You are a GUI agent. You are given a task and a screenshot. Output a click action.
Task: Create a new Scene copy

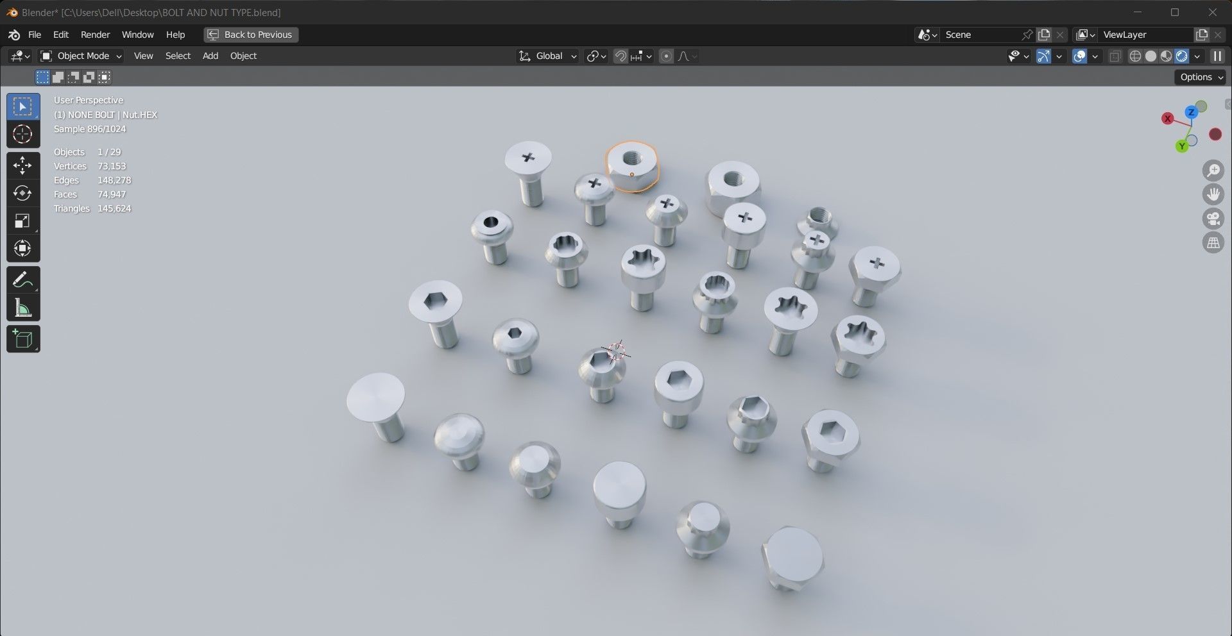click(x=1044, y=35)
